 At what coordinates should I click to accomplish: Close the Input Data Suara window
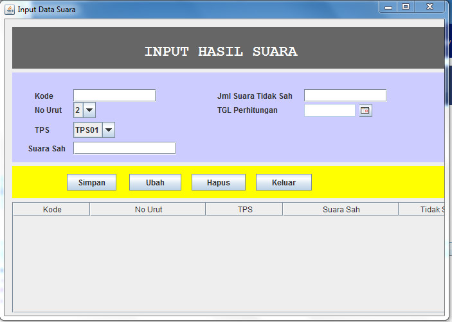click(429, 7)
